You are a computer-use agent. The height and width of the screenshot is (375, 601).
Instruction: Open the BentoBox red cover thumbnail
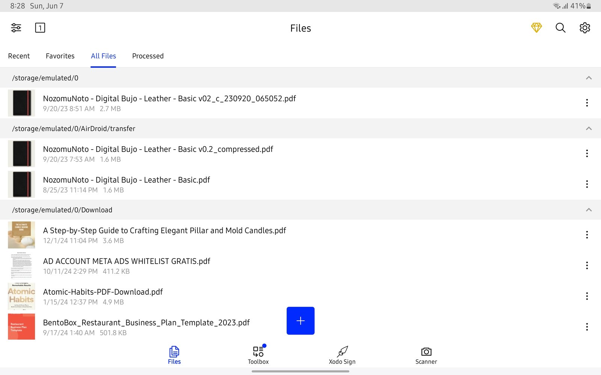[21, 327]
